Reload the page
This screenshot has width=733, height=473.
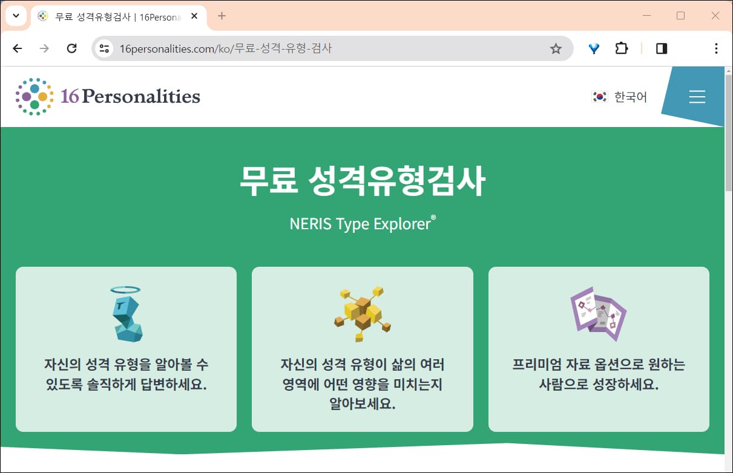click(x=72, y=48)
